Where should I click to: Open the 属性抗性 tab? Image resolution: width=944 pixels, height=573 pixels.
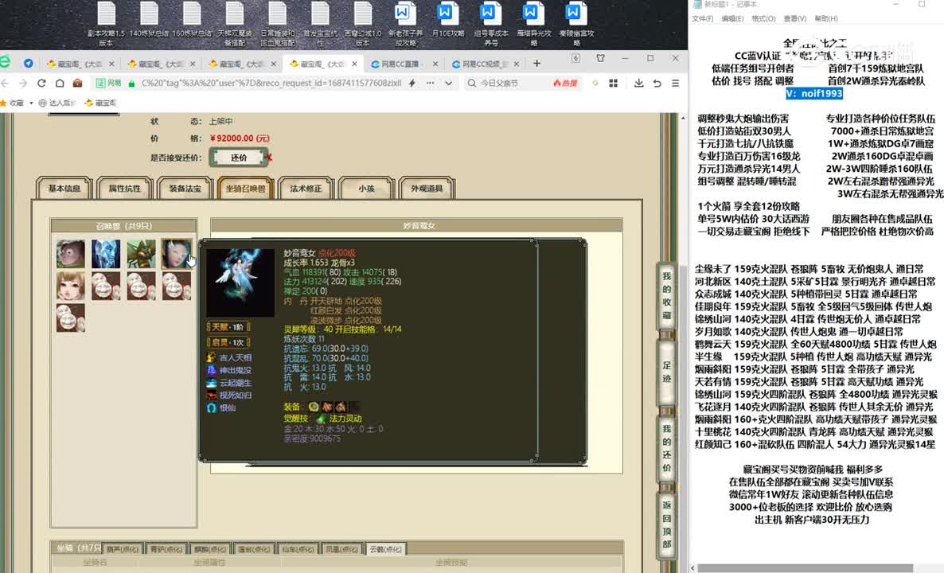(125, 189)
